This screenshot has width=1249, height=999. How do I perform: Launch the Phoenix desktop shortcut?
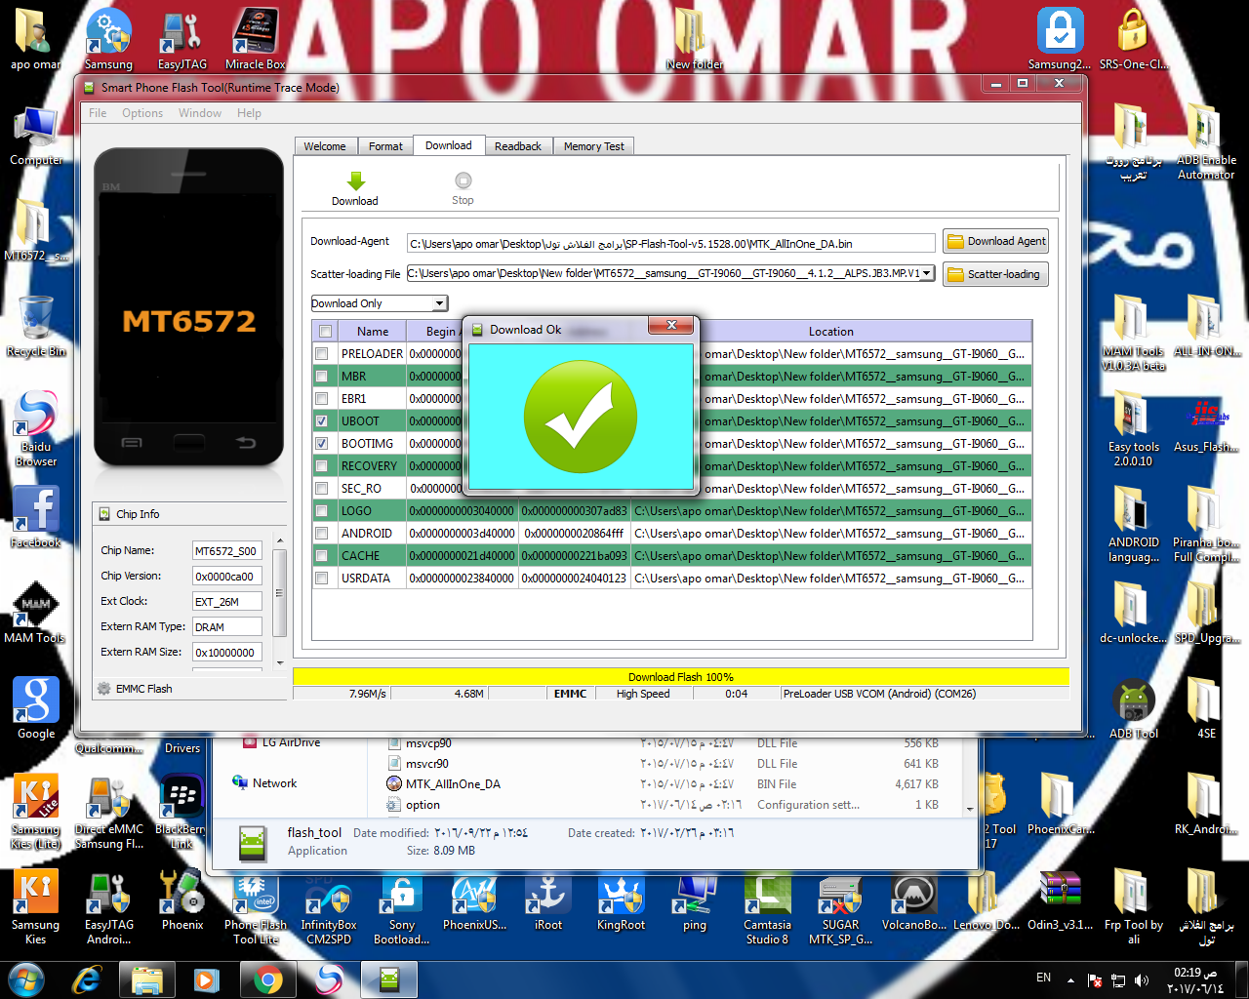tap(182, 899)
